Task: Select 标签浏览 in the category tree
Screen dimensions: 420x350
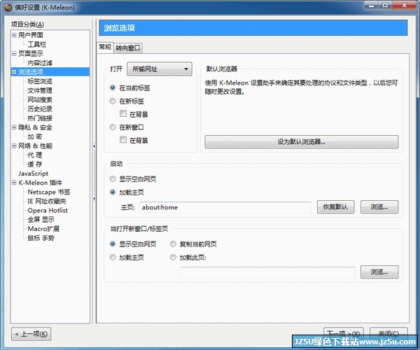Action: coord(40,81)
